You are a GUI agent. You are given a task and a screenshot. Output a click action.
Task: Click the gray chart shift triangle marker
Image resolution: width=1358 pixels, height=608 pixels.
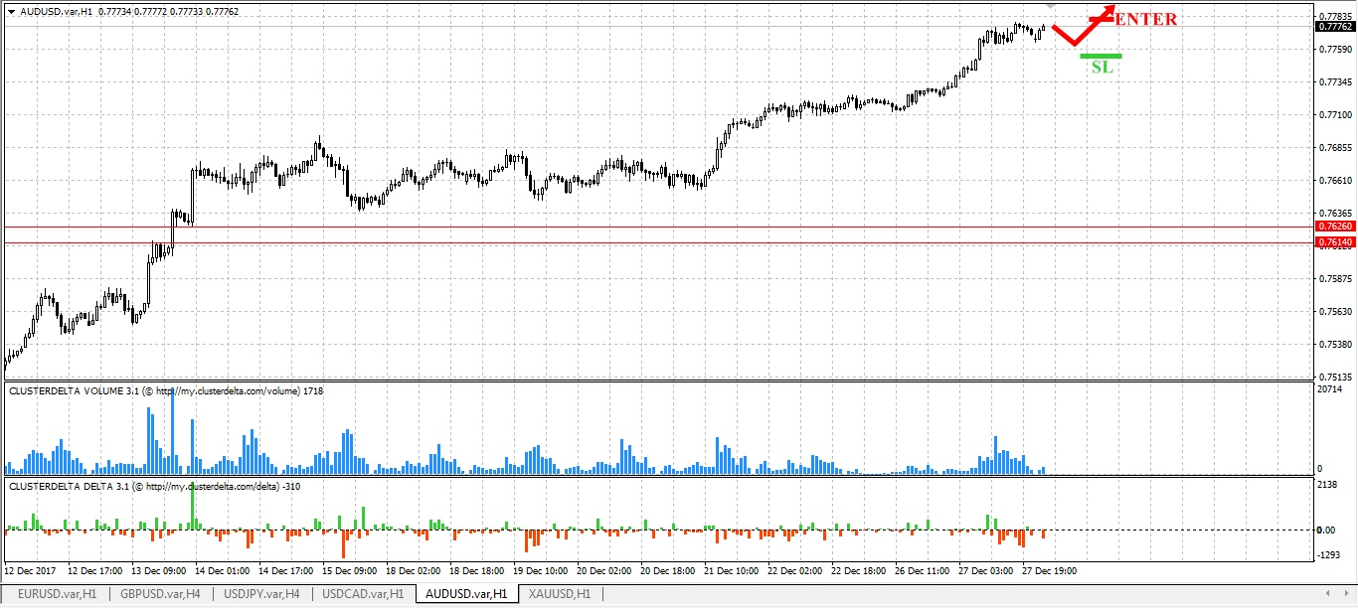pyautogui.click(x=1051, y=8)
